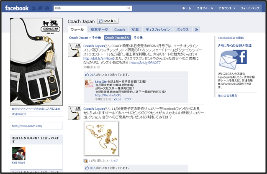Open さらに多くの友達と交流 ad title
The height and width of the screenshot is (174, 267).
tap(234, 45)
